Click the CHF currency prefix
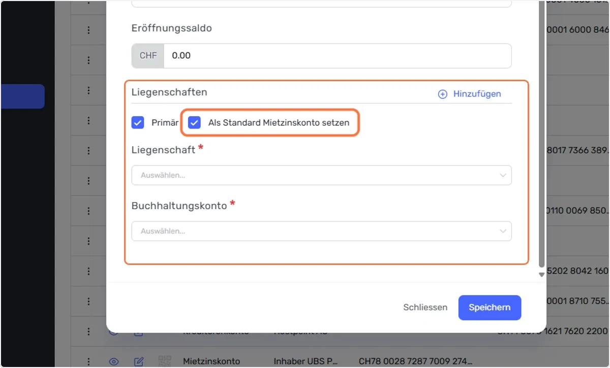 (148, 56)
